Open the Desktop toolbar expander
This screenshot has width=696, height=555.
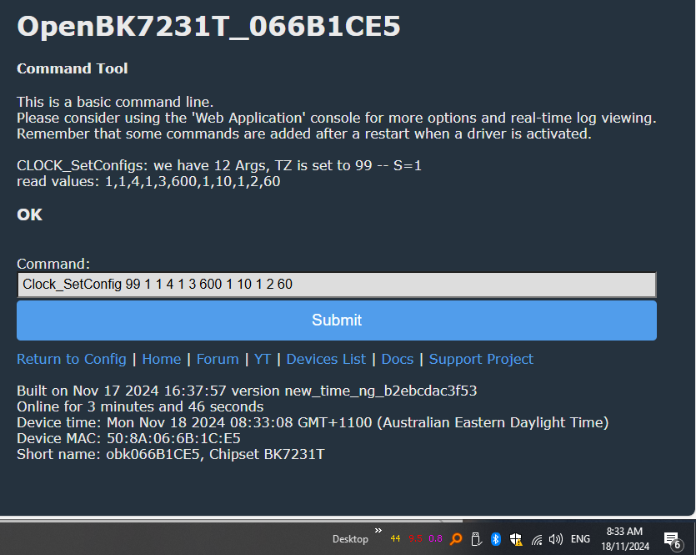349,538
